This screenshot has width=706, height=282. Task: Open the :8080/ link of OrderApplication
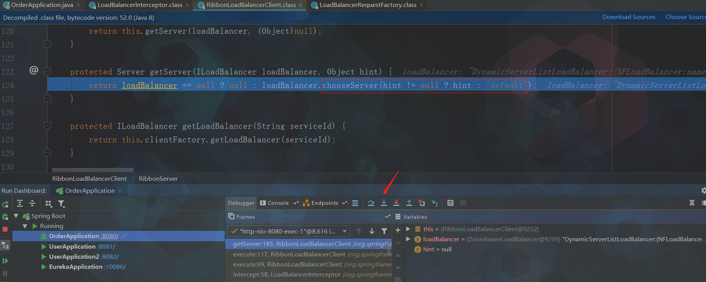click(x=110, y=236)
